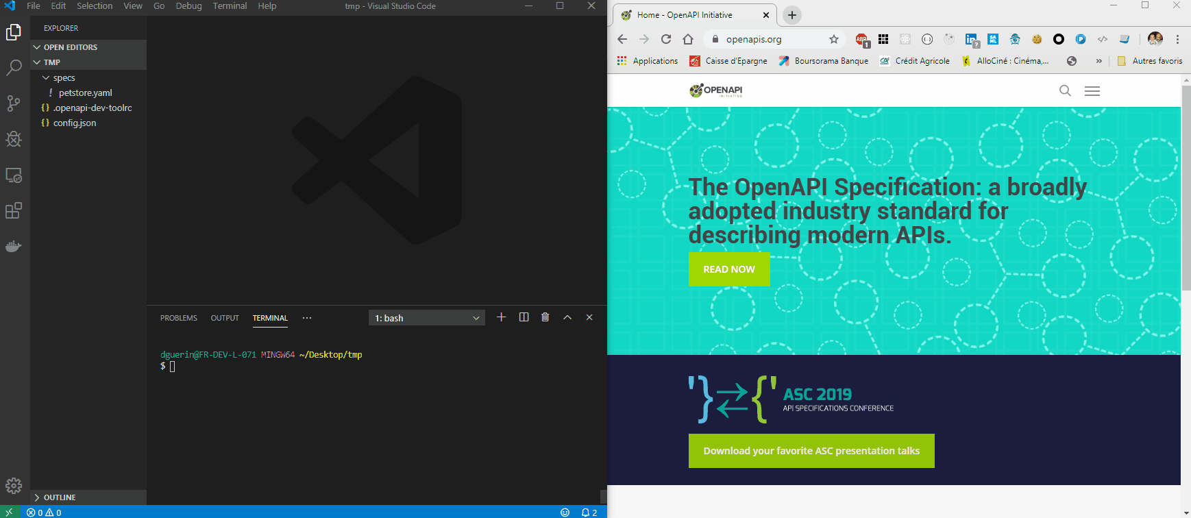Maximize the terminal panel with up chevron
The height and width of the screenshot is (518, 1191).
(567, 317)
